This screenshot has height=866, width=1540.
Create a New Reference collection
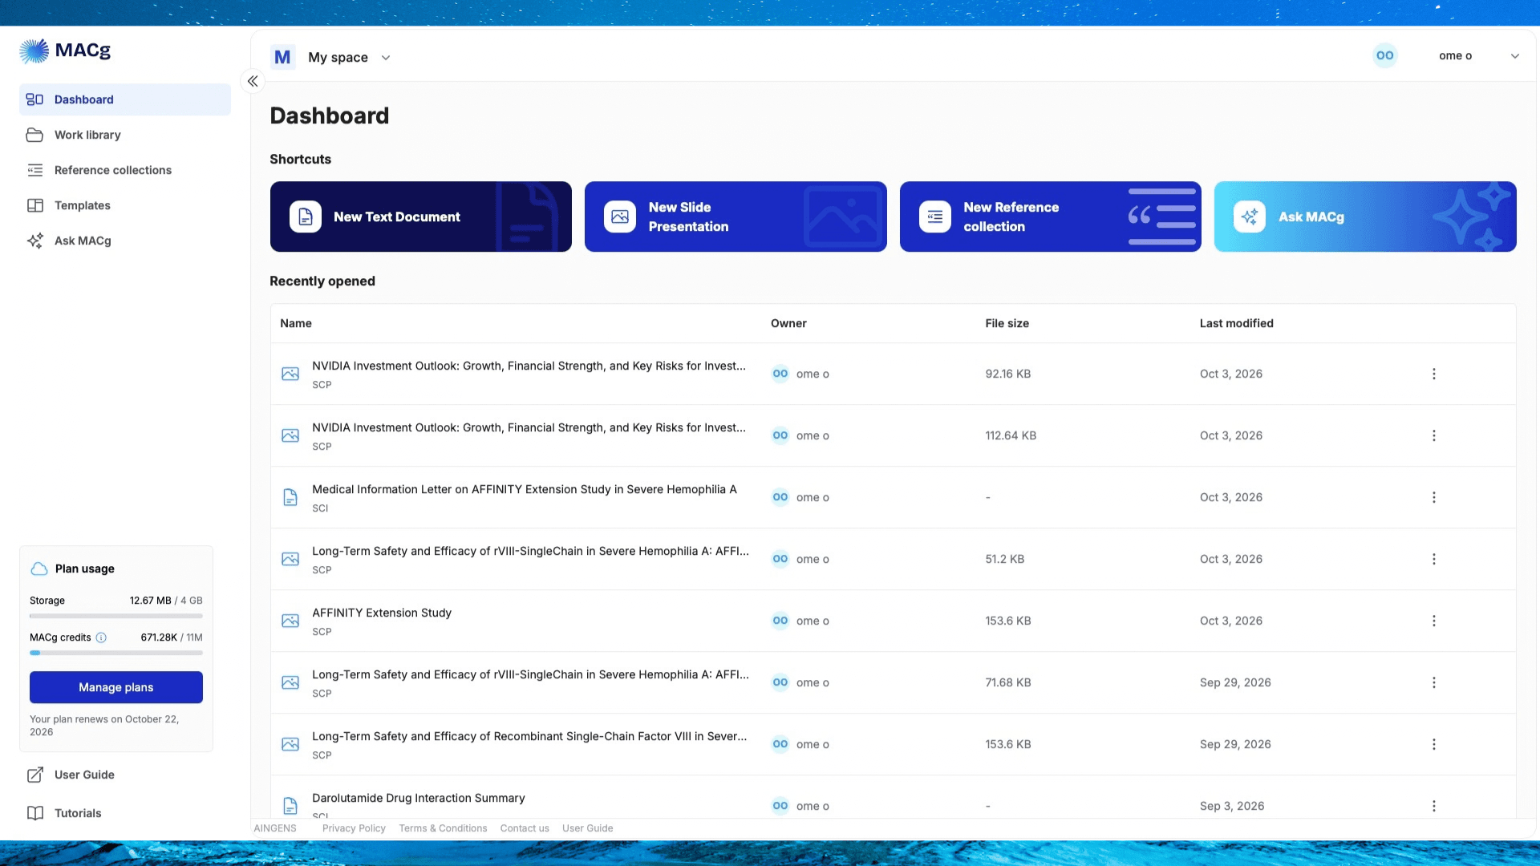tap(1051, 216)
